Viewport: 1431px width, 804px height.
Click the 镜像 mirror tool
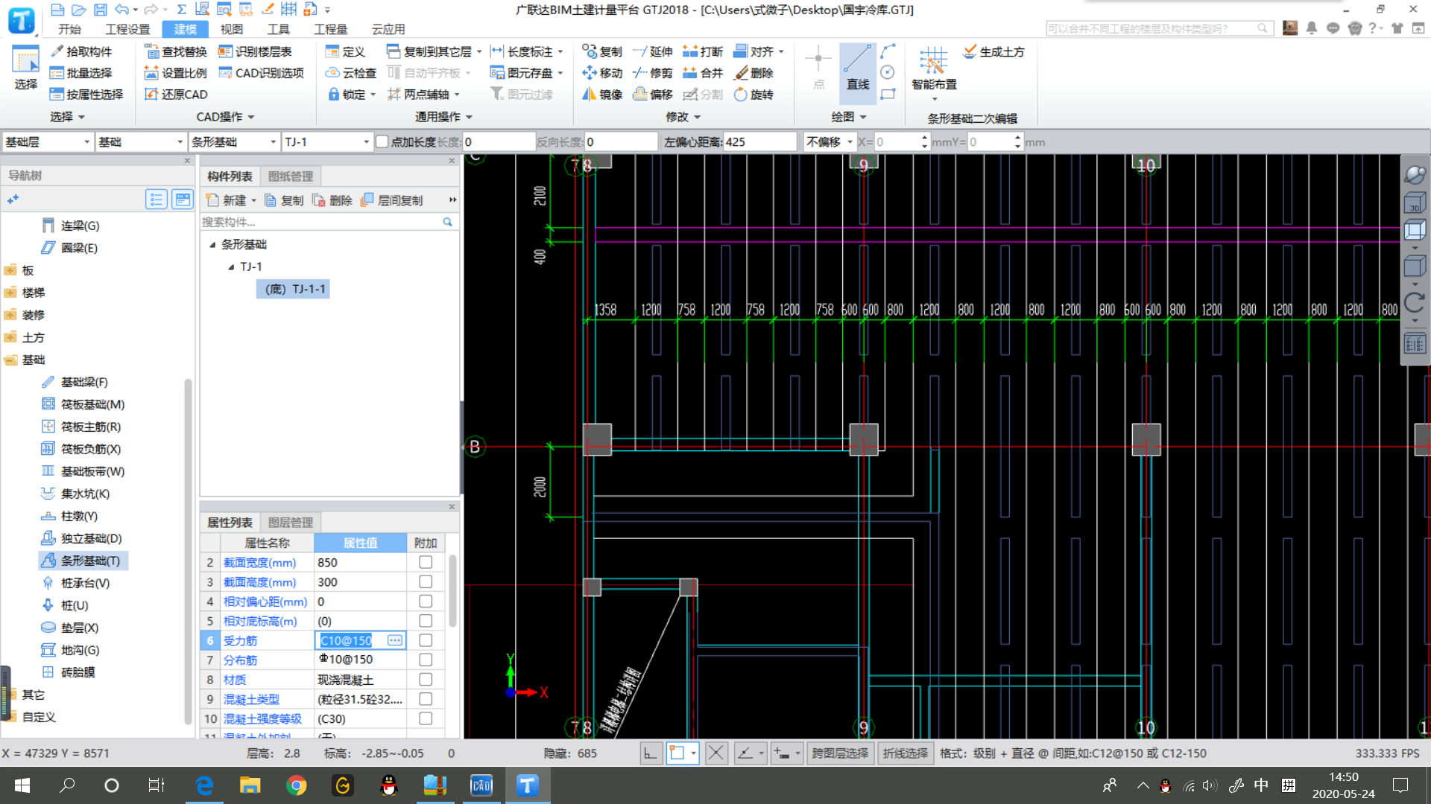coord(602,95)
